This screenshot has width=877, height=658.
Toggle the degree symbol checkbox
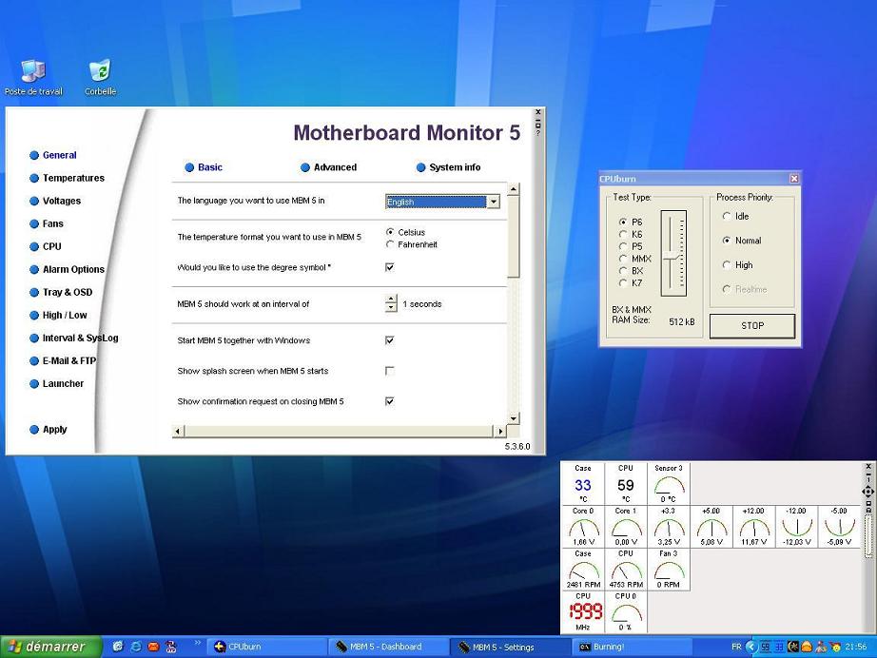pos(390,267)
